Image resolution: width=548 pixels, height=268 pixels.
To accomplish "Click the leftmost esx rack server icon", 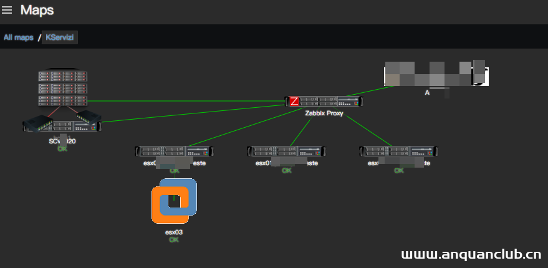I will pyautogui.click(x=174, y=151).
